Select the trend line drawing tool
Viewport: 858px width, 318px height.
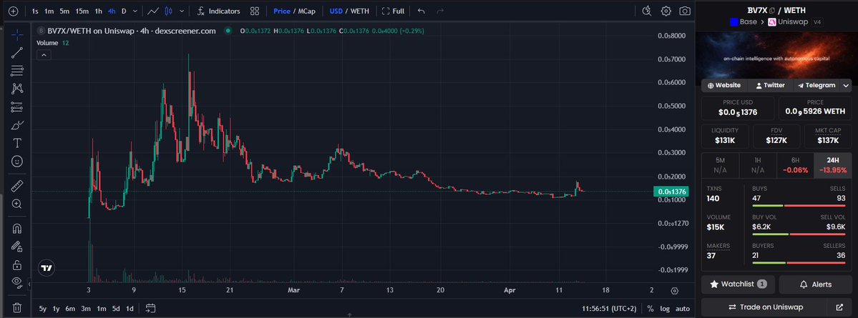pos(17,52)
